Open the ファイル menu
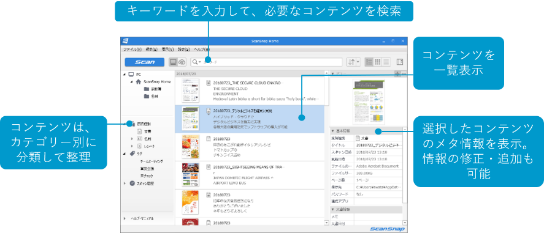 (132, 50)
